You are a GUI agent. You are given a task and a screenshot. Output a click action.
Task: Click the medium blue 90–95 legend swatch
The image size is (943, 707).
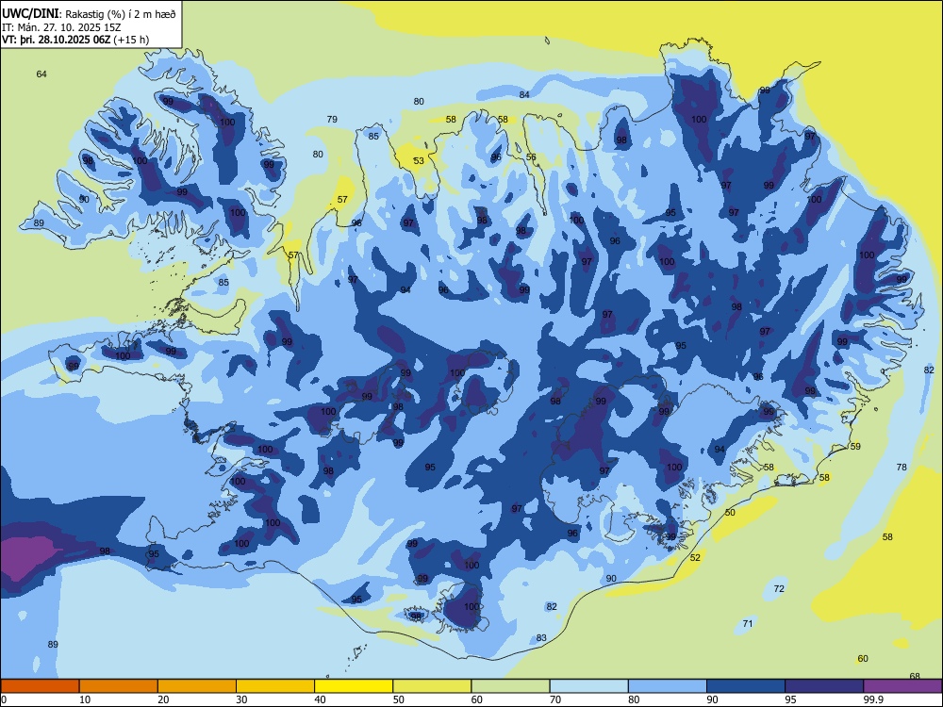746,686
